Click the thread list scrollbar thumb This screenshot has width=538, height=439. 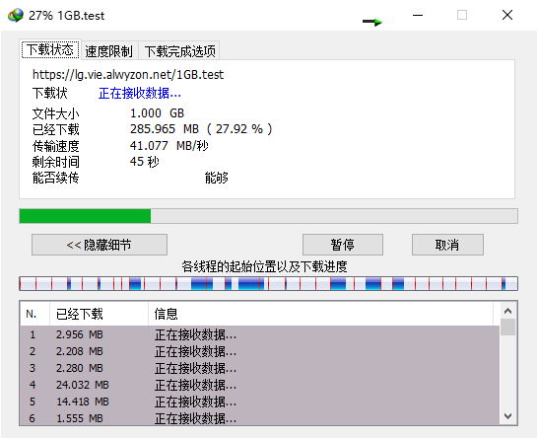click(507, 327)
